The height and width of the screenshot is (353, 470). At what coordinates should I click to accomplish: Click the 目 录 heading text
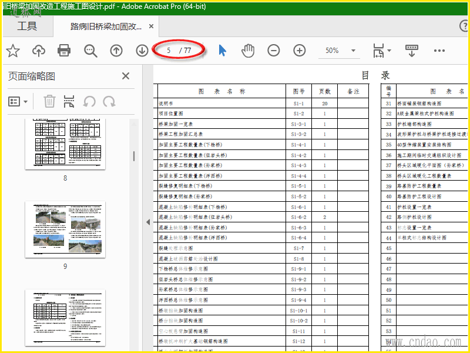pyautogui.click(x=375, y=75)
